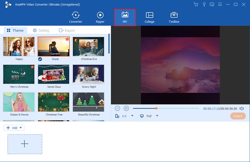The image size is (250, 162).
Task: Select the Santa Claus theme
Action: pyautogui.click(x=54, y=74)
